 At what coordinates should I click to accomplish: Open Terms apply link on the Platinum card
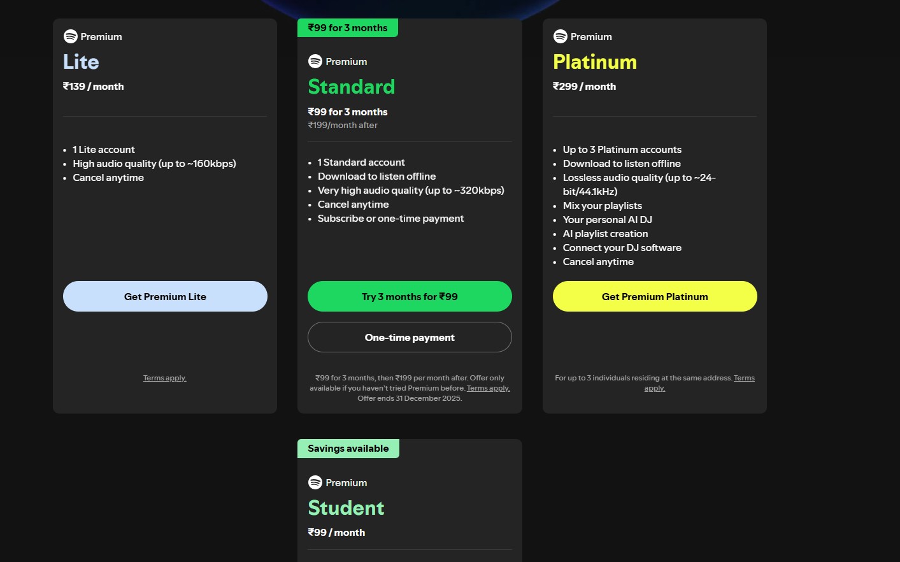[x=744, y=377]
